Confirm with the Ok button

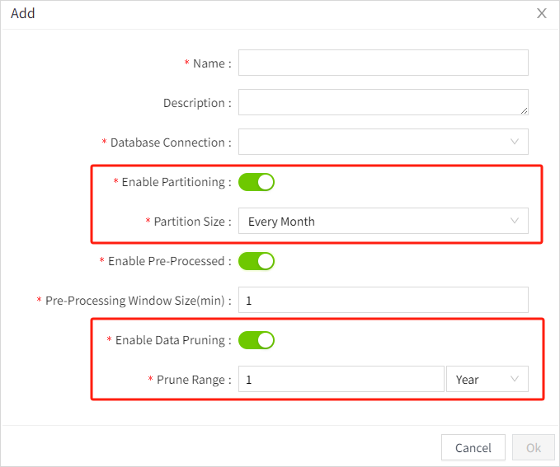click(x=533, y=447)
